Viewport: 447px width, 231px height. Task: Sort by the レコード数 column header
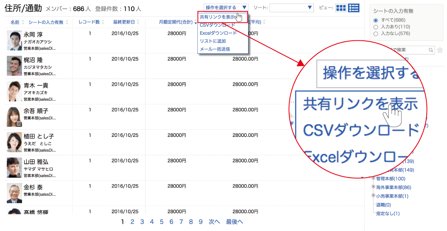(89, 22)
